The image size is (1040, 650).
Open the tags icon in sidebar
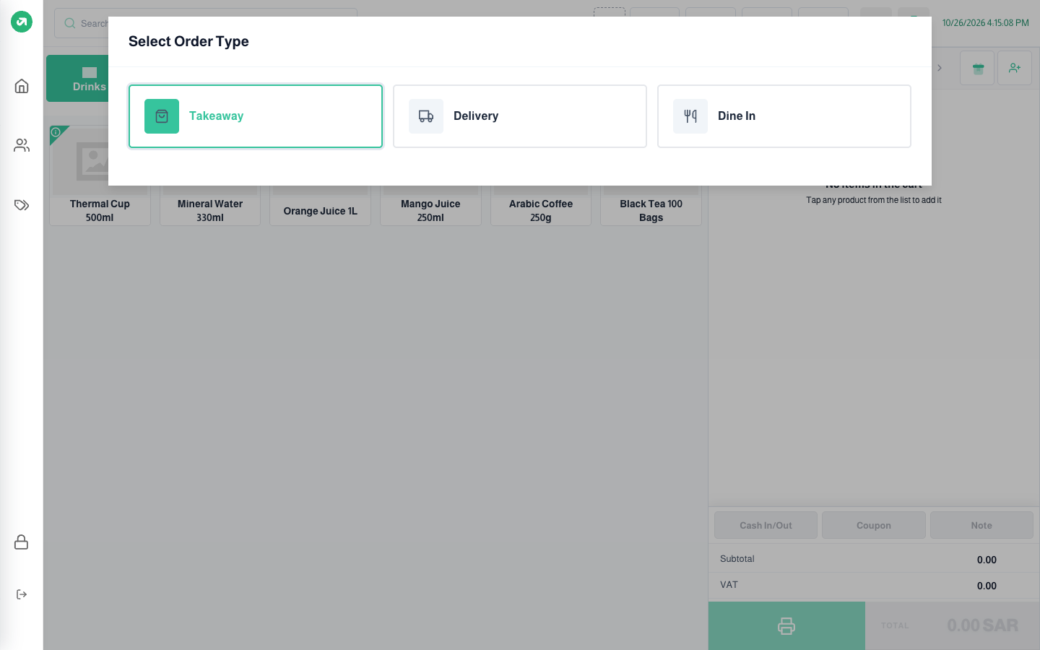(22, 205)
